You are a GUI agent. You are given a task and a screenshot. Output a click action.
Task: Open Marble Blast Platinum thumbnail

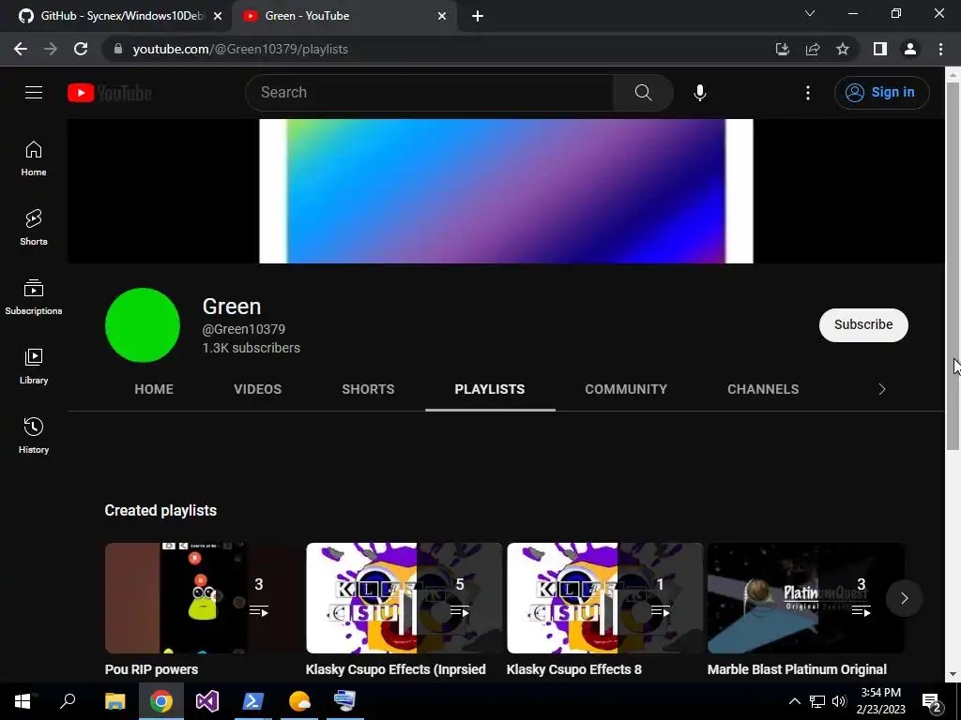(806, 598)
